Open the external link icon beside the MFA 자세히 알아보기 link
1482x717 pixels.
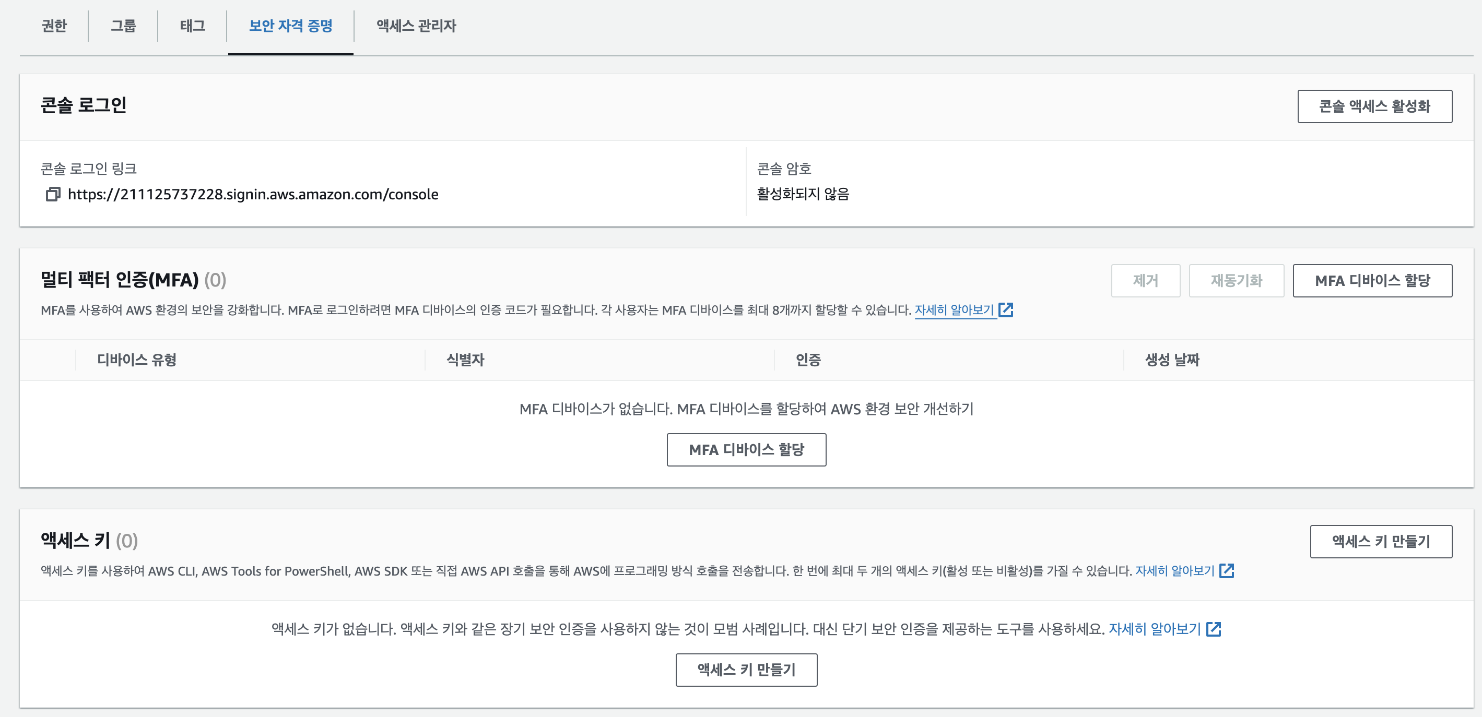[x=1006, y=310]
